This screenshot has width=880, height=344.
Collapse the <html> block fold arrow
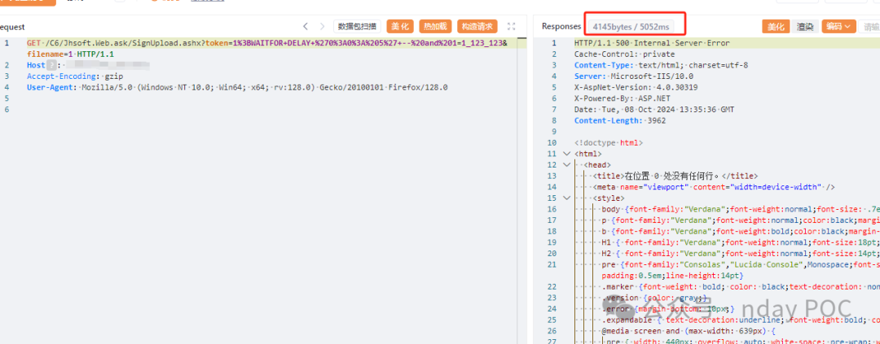[x=566, y=154]
